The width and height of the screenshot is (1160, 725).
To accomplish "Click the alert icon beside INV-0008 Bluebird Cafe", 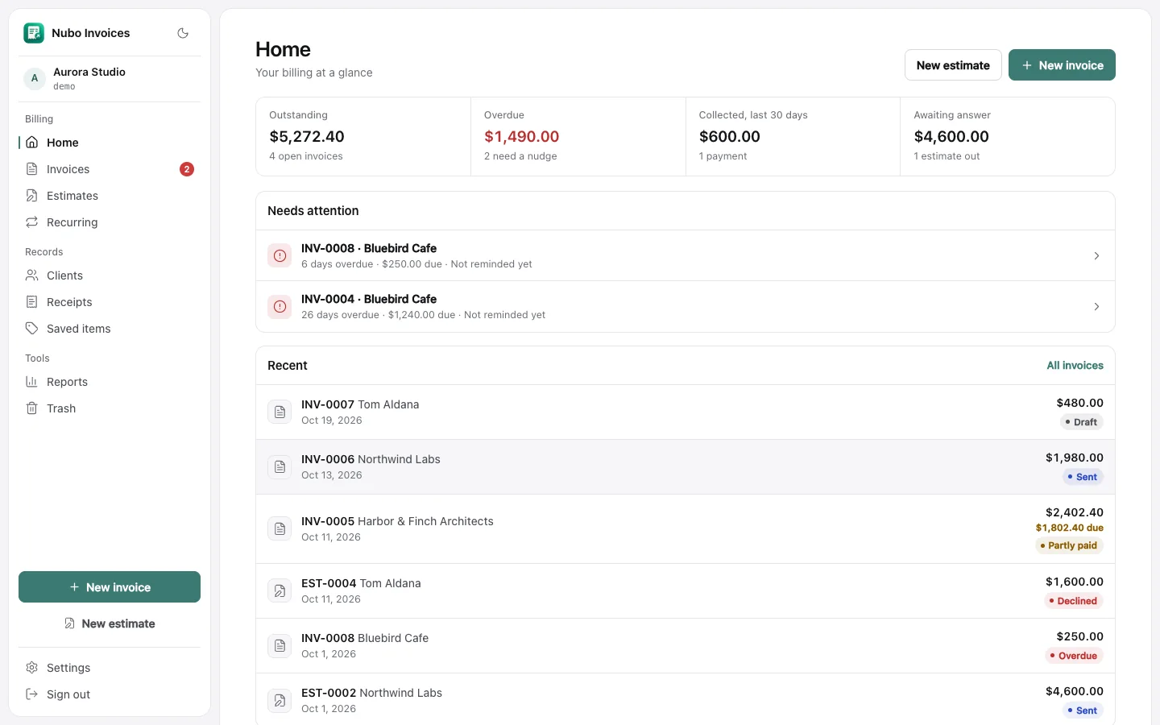I will pyautogui.click(x=280, y=256).
